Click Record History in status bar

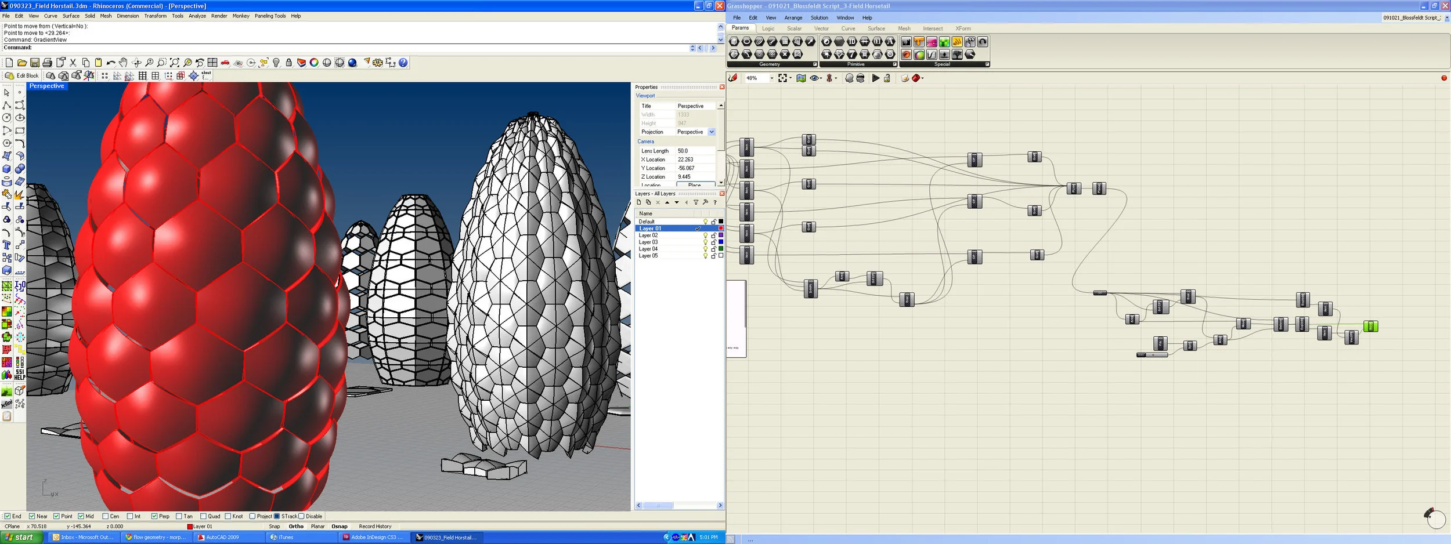(x=375, y=527)
